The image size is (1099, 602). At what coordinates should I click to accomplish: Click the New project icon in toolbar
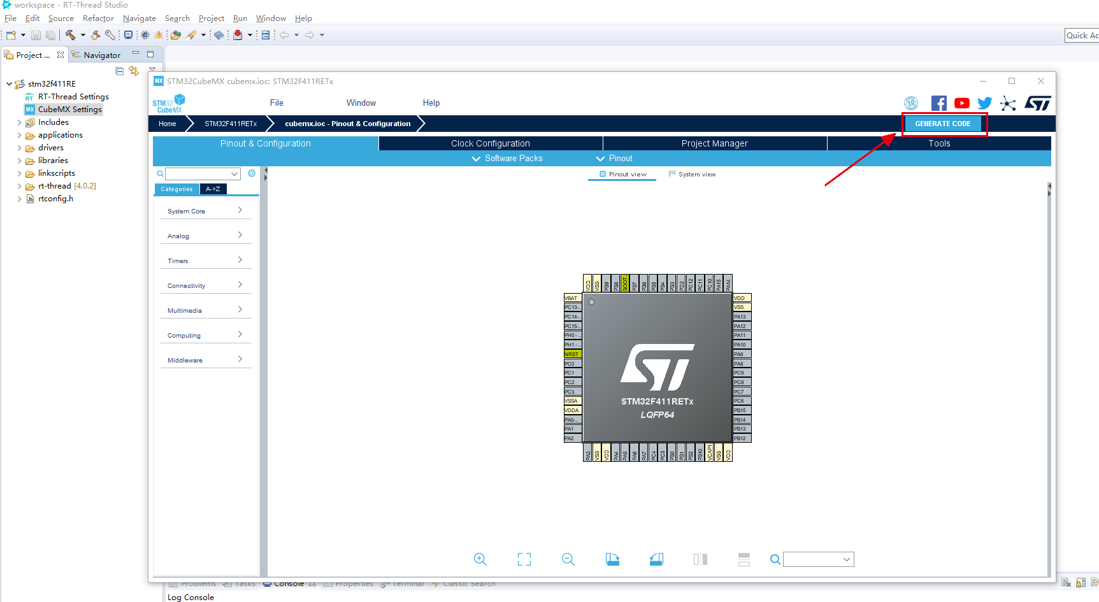[x=11, y=35]
